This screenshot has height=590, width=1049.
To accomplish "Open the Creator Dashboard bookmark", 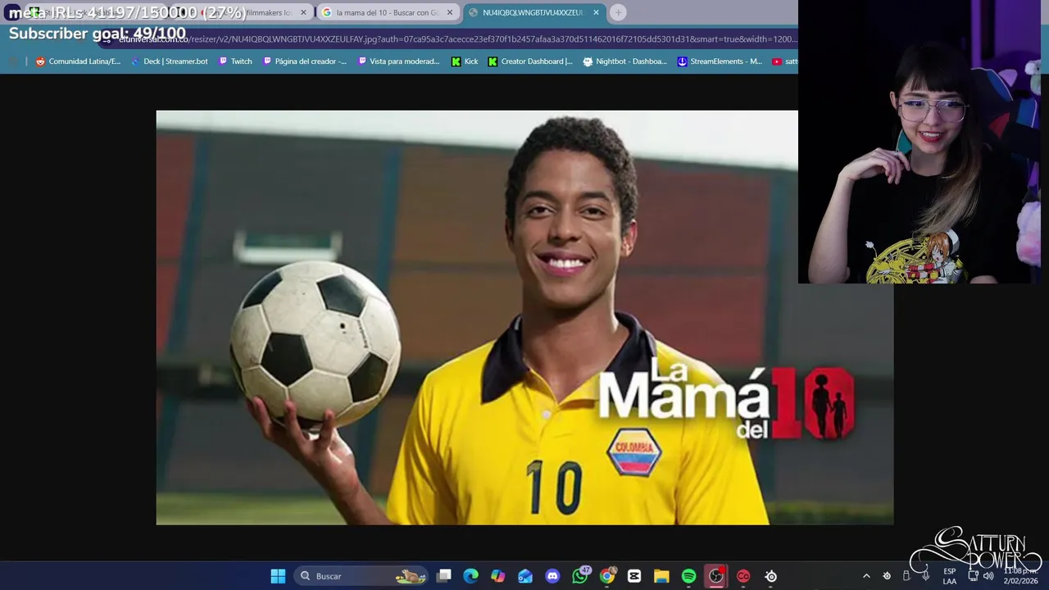I will coord(530,61).
